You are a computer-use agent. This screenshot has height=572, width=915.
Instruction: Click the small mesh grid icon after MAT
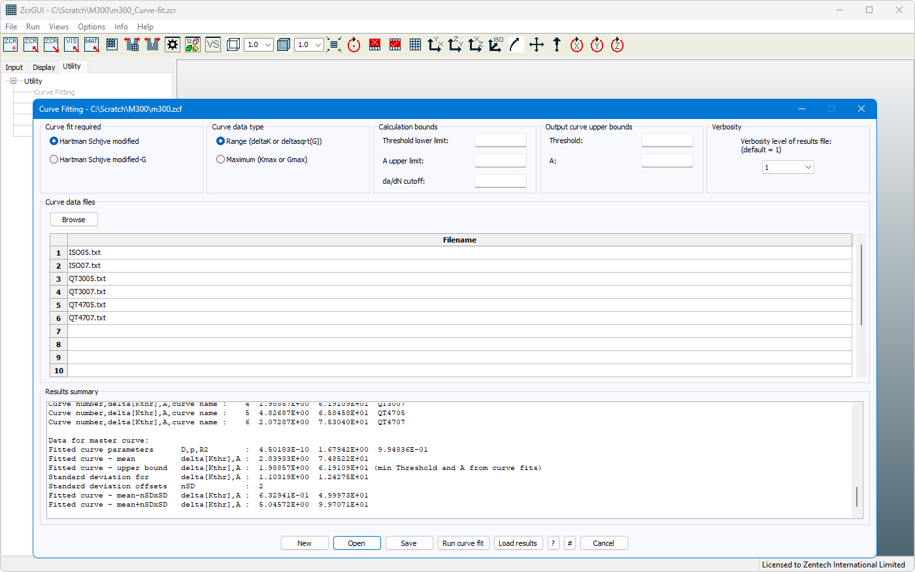click(x=112, y=44)
